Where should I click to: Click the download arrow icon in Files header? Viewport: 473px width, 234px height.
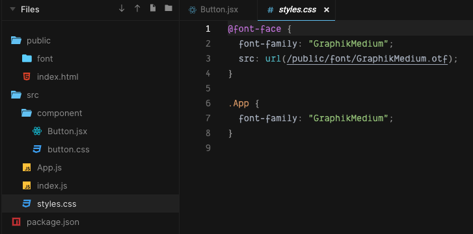(x=122, y=8)
